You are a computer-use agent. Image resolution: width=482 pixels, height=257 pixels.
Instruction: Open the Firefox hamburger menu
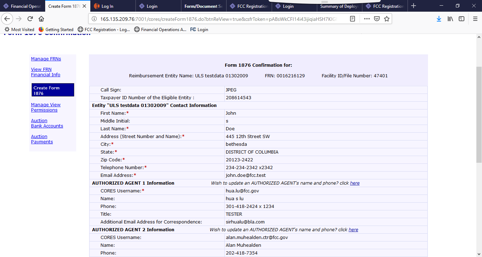click(475, 19)
